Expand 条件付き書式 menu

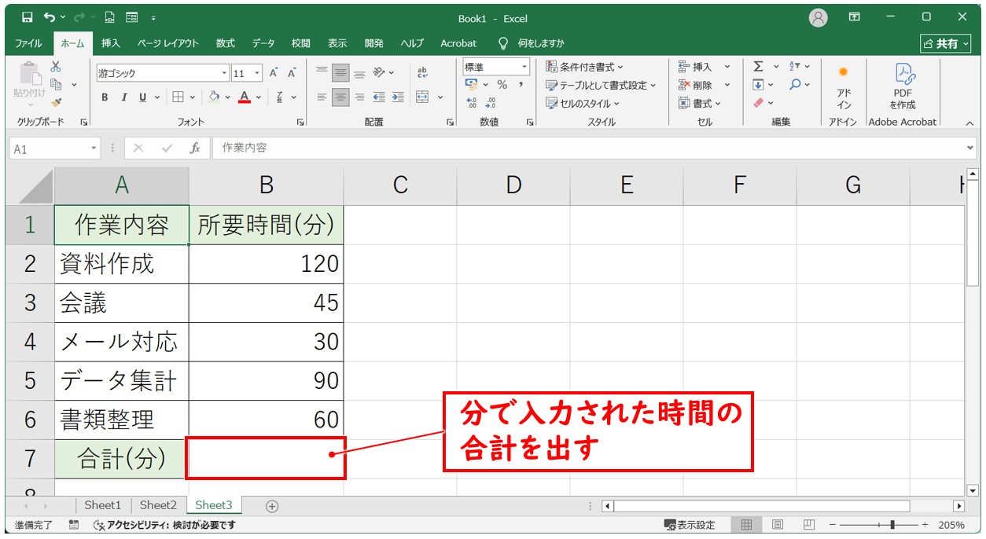[584, 67]
